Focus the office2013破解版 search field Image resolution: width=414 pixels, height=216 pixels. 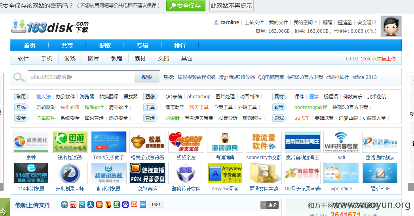point(81,77)
